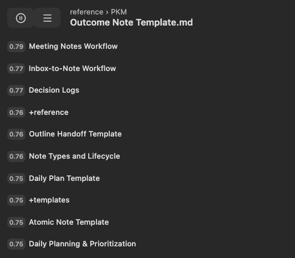295x258 pixels.
Task: Click the score badge beside Decision Logs
Action: [17, 90]
